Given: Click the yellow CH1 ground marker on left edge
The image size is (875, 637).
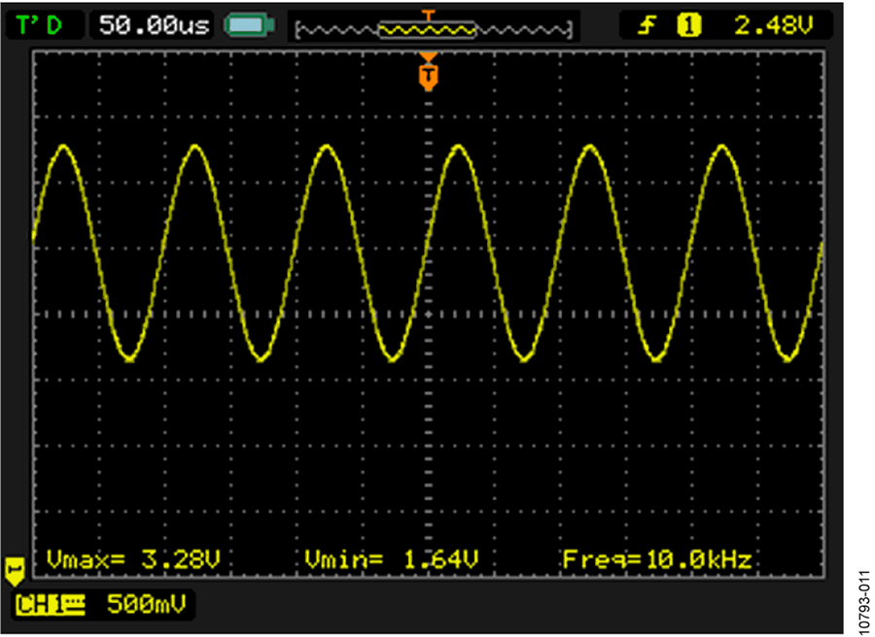Looking at the screenshot, I should pos(15,569).
